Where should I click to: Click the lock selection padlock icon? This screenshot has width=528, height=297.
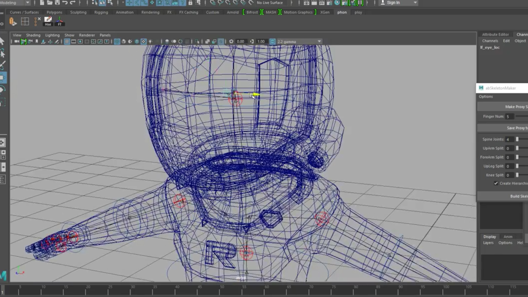[x=190, y=3]
